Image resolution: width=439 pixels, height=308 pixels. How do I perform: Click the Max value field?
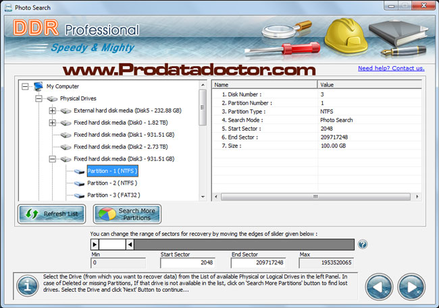tap(326, 263)
